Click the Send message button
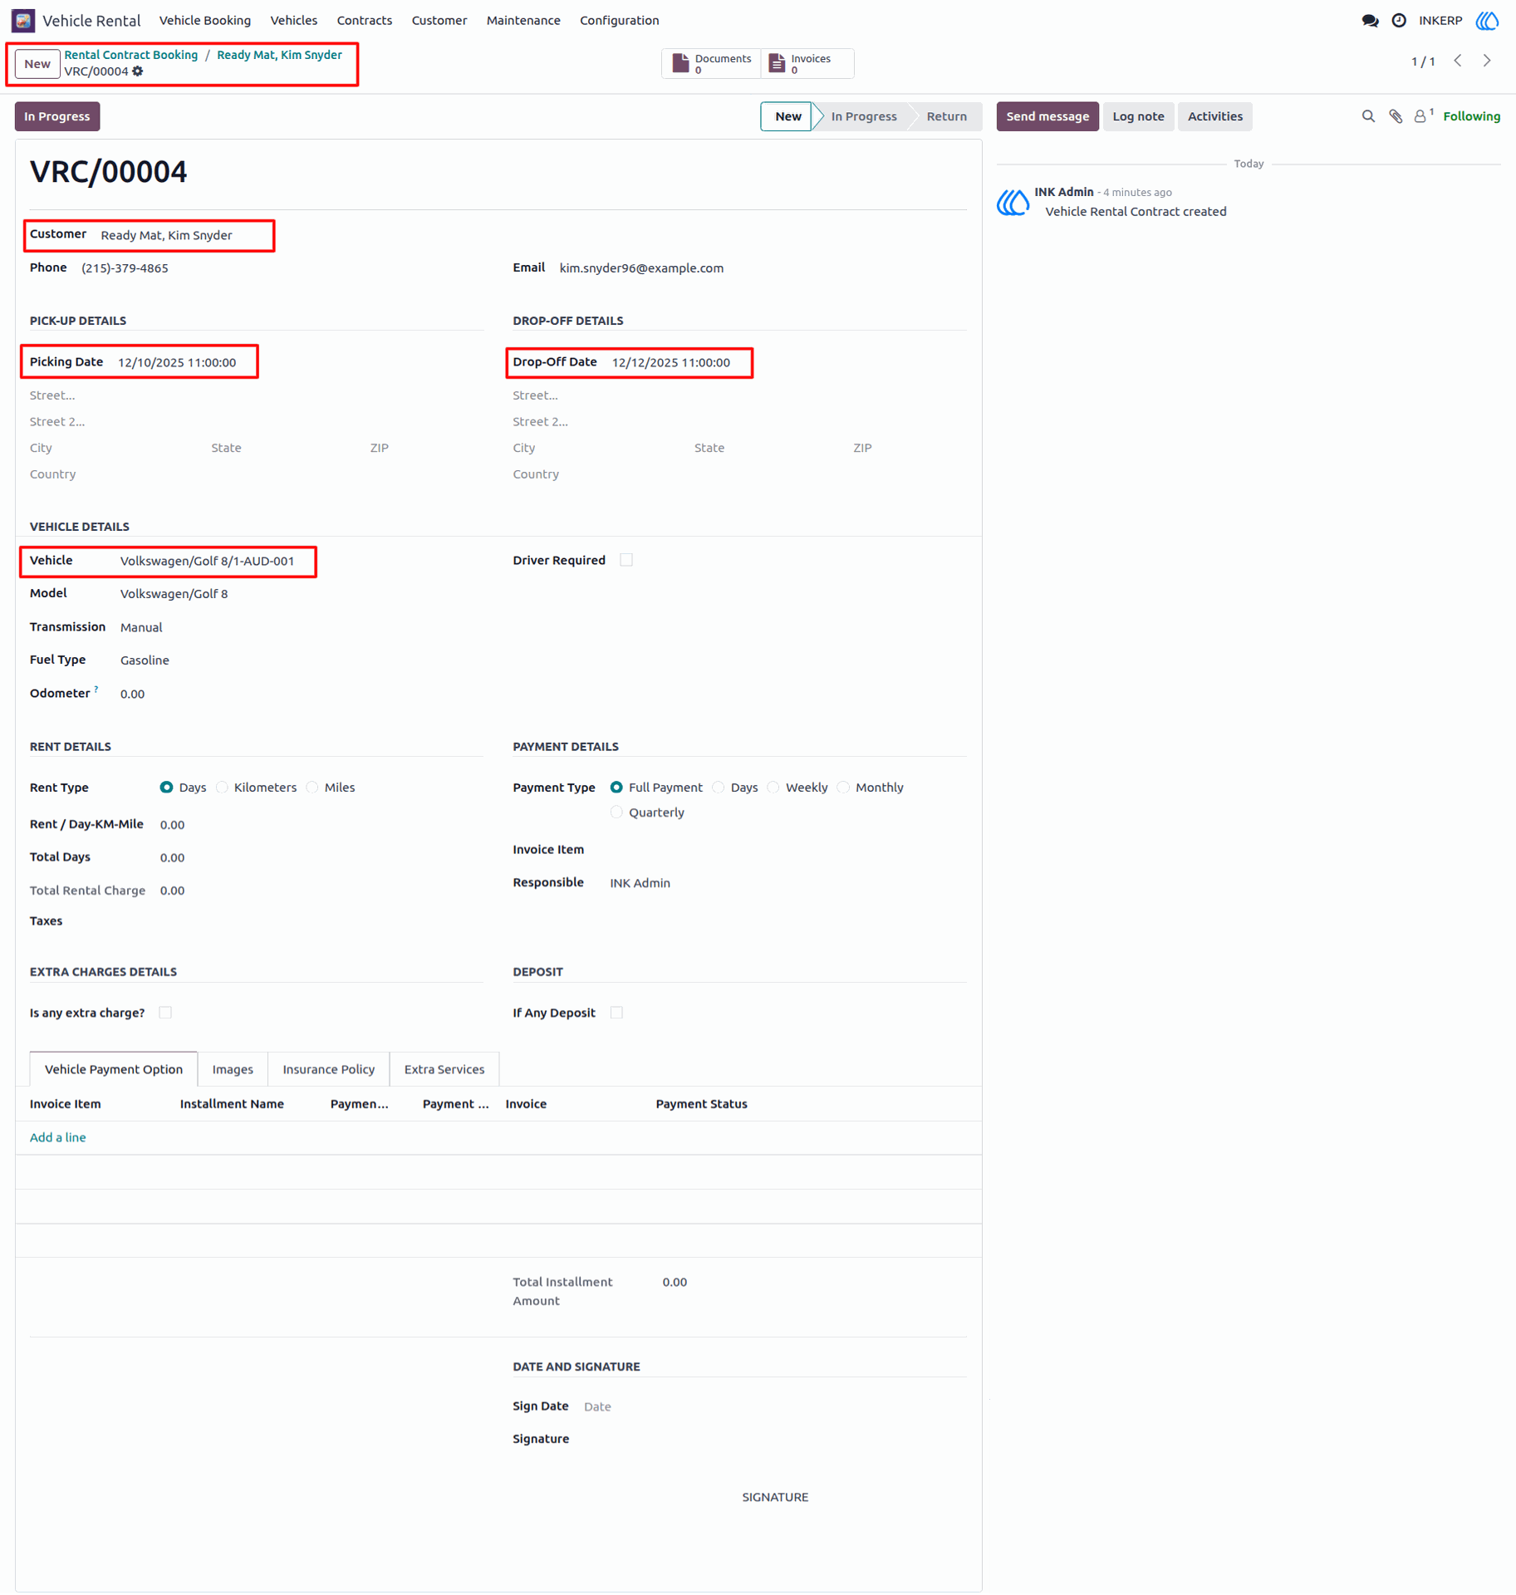 coord(1047,116)
